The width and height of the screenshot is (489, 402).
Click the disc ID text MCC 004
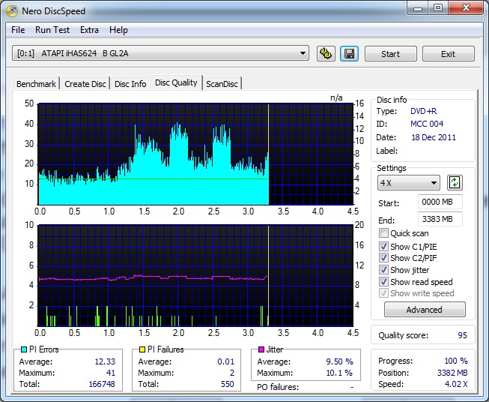[427, 124]
